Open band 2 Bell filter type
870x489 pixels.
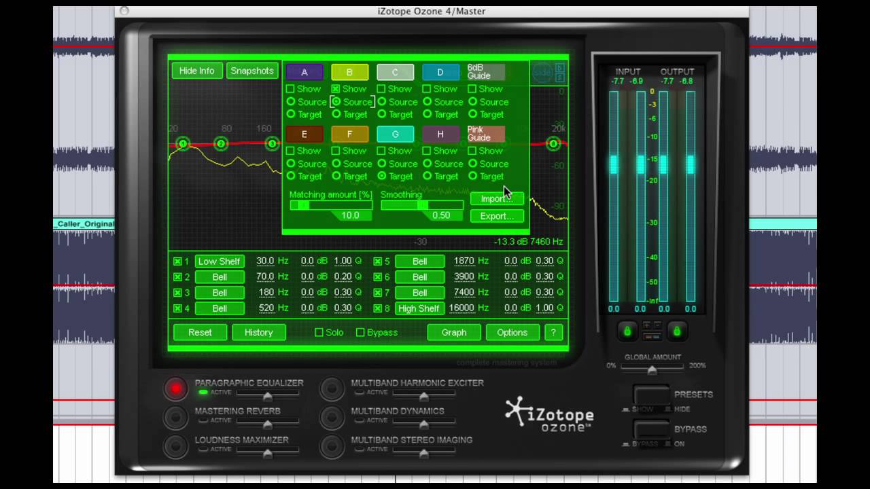(220, 276)
